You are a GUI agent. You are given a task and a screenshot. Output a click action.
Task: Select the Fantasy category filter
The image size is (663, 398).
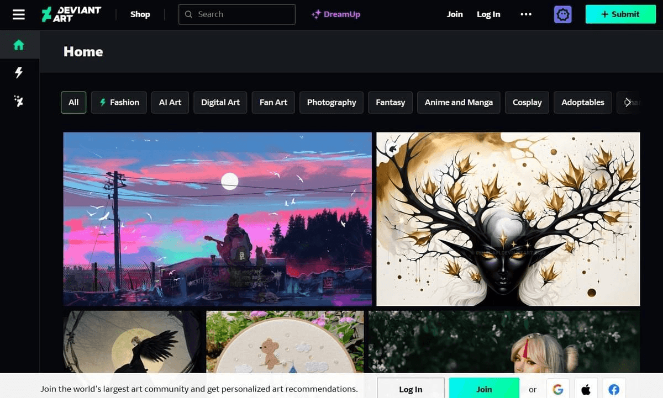390,102
